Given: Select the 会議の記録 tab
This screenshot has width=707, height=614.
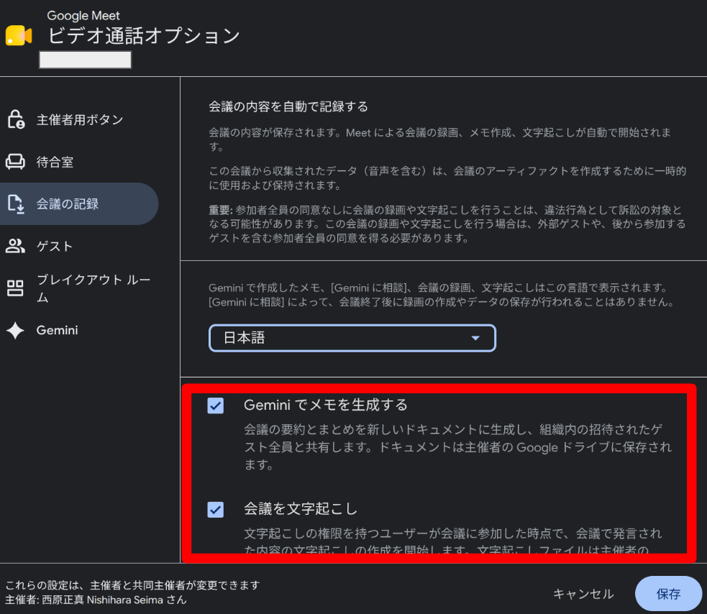Looking at the screenshot, I should [79, 203].
